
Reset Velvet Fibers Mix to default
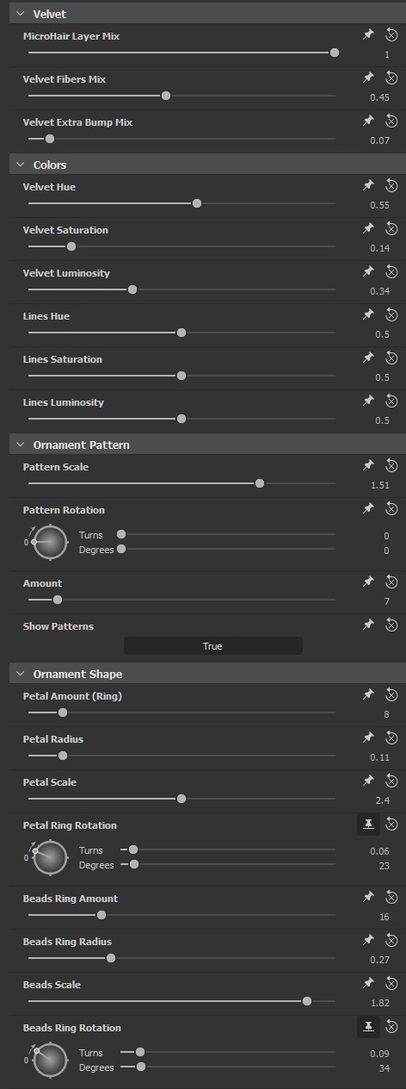pos(391,78)
